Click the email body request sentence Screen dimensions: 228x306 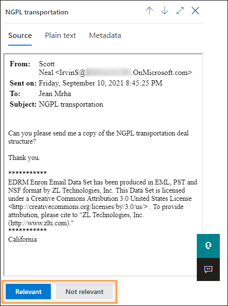click(98, 137)
